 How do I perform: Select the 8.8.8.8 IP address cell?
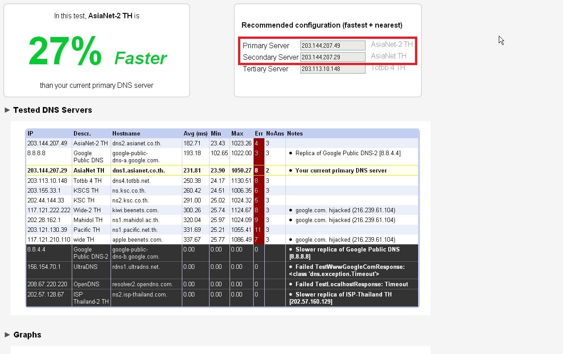click(x=36, y=153)
